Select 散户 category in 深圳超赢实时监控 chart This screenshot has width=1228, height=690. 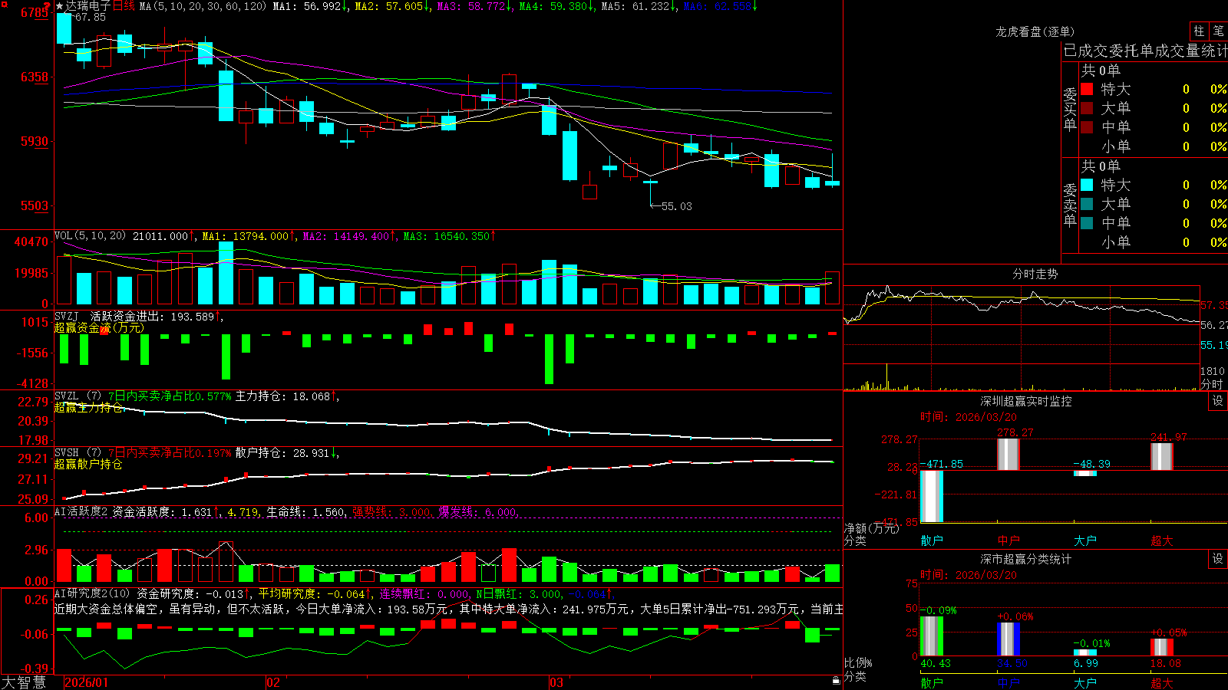932,540
